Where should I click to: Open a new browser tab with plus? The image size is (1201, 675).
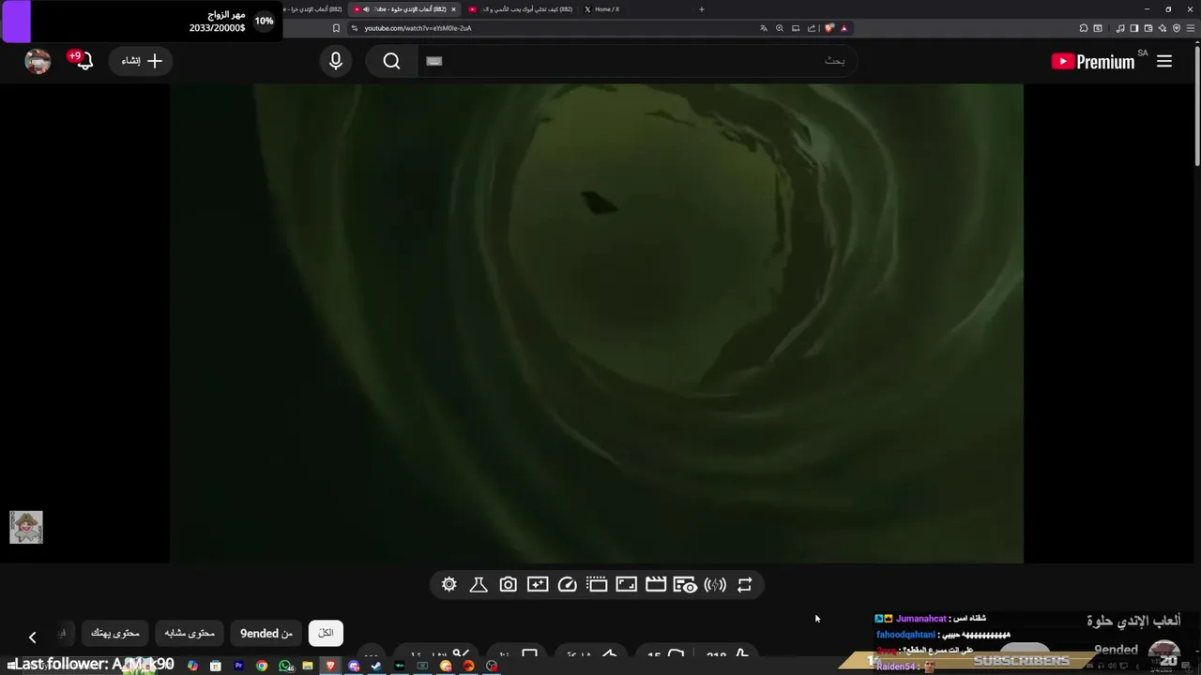click(701, 9)
